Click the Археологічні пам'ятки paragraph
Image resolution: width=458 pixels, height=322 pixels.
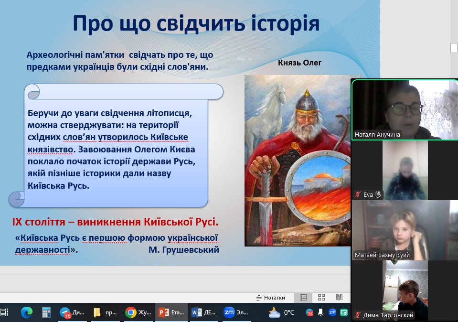point(120,61)
